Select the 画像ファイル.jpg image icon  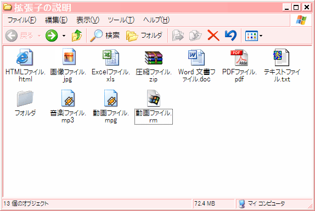69,57
